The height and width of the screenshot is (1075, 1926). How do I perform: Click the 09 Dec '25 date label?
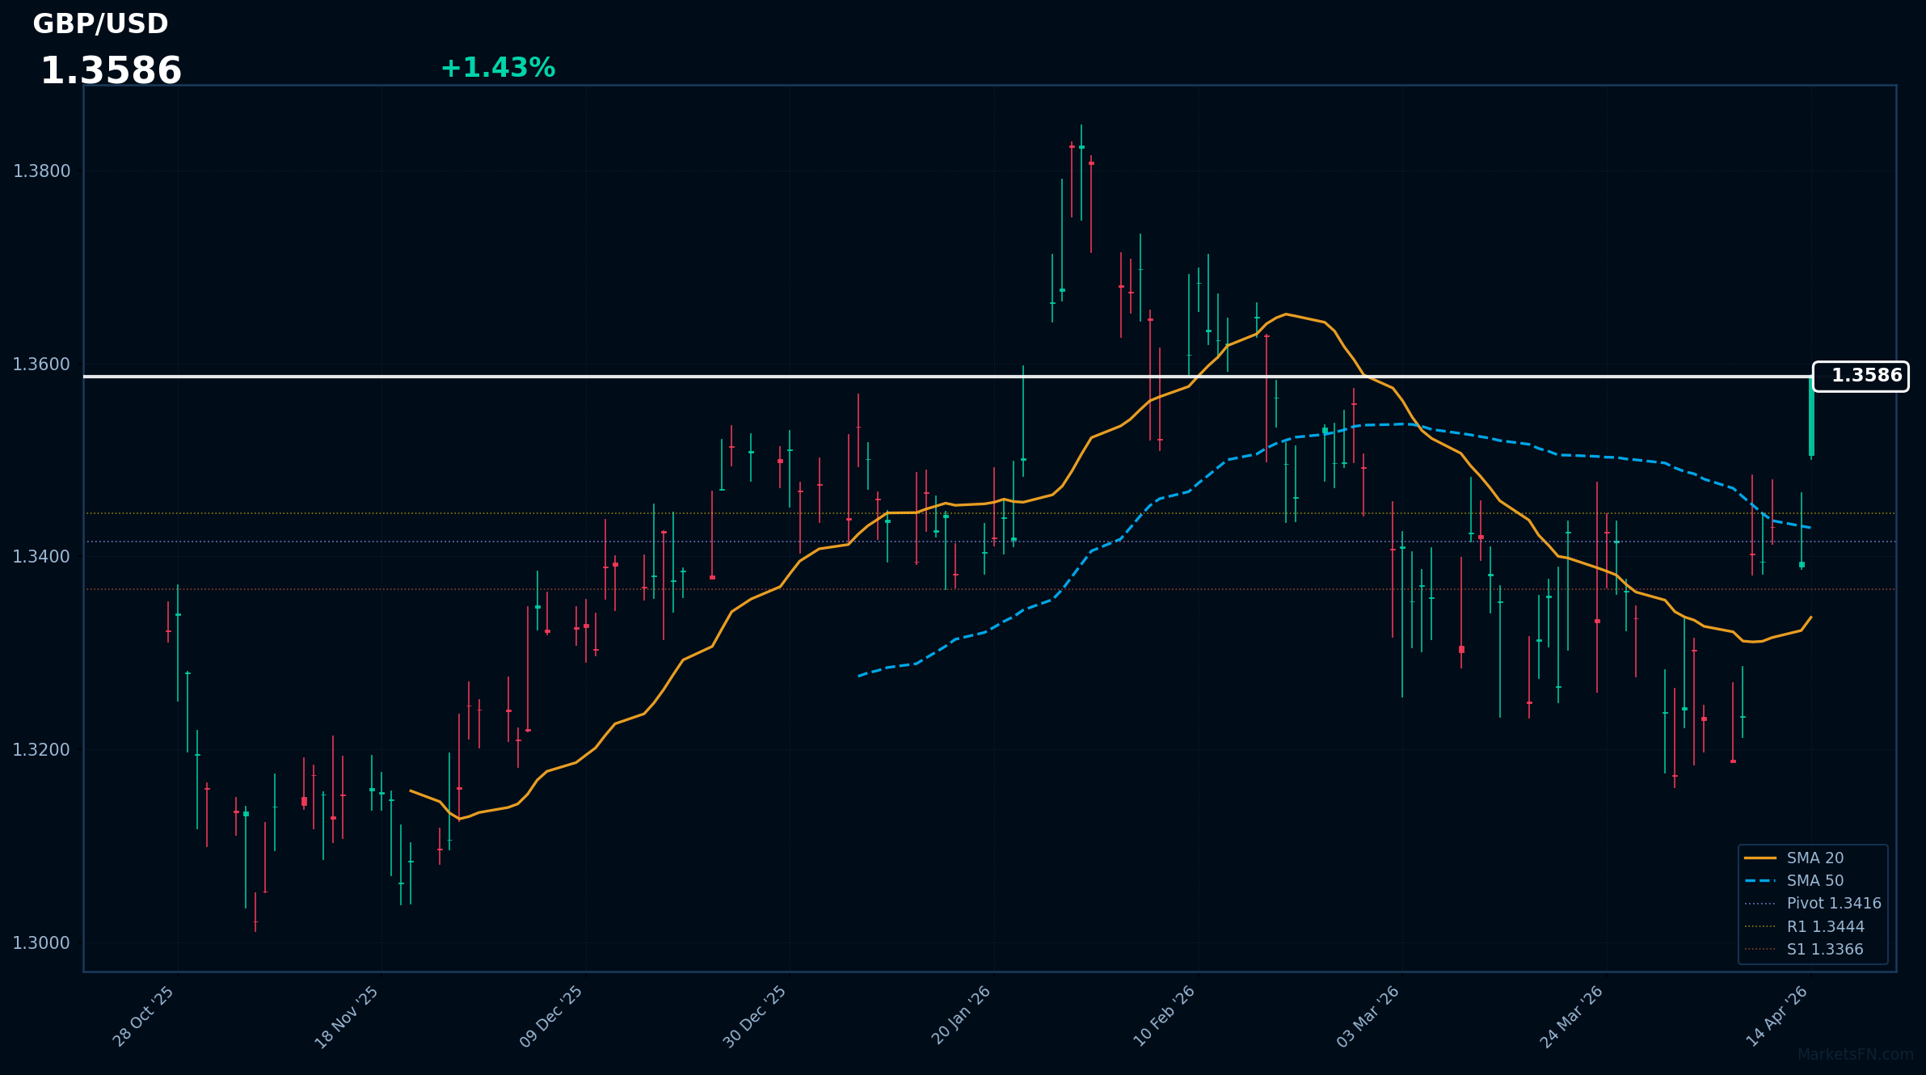[x=551, y=1017]
